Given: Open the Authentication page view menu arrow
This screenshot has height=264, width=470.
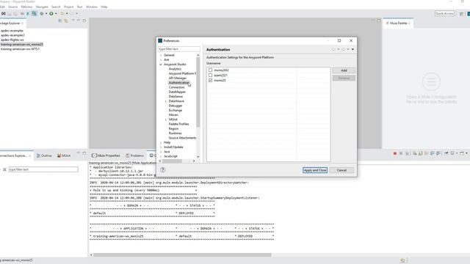Looking at the screenshot, I should coord(352,49).
